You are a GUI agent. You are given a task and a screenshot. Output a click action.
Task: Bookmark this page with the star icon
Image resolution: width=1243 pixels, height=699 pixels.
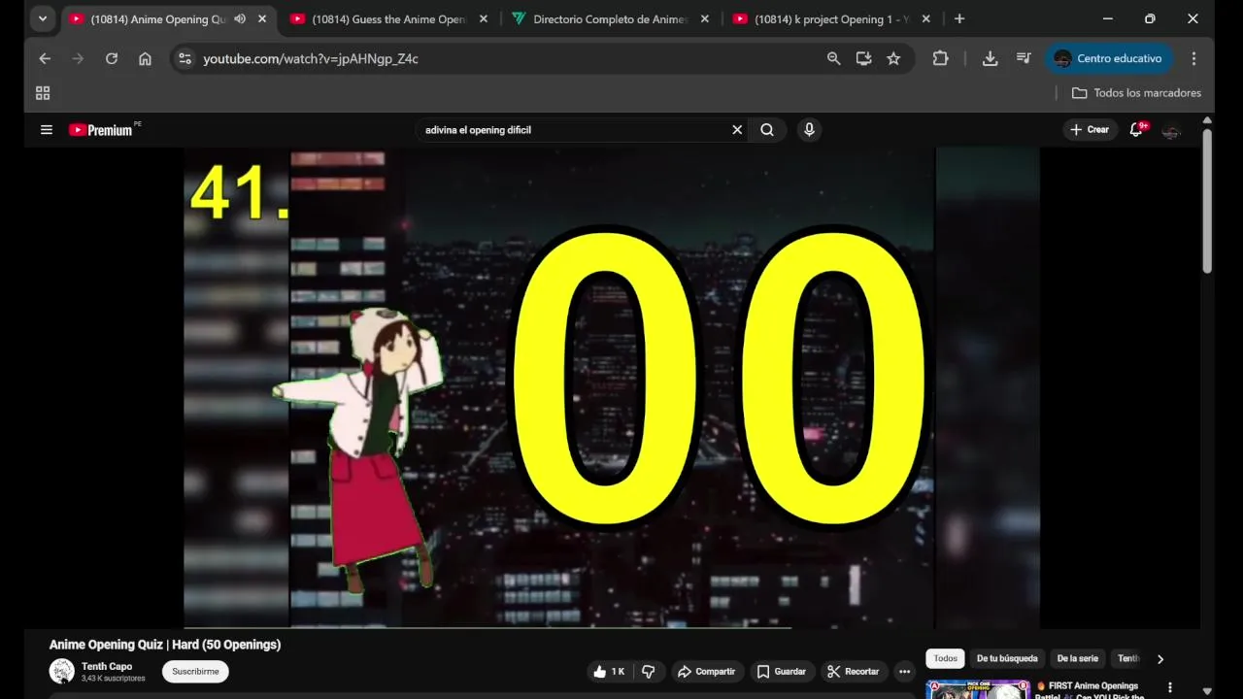[x=893, y=58]
